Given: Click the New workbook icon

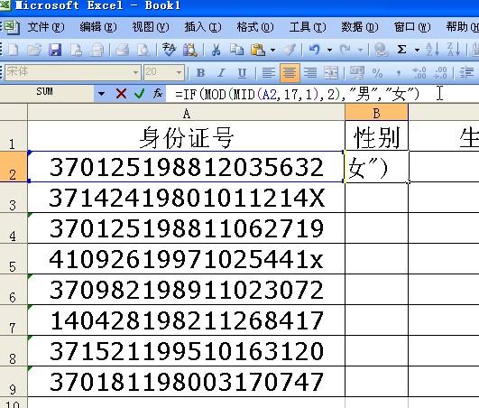Looking at the screenshot, I should (x=13, y=50).
